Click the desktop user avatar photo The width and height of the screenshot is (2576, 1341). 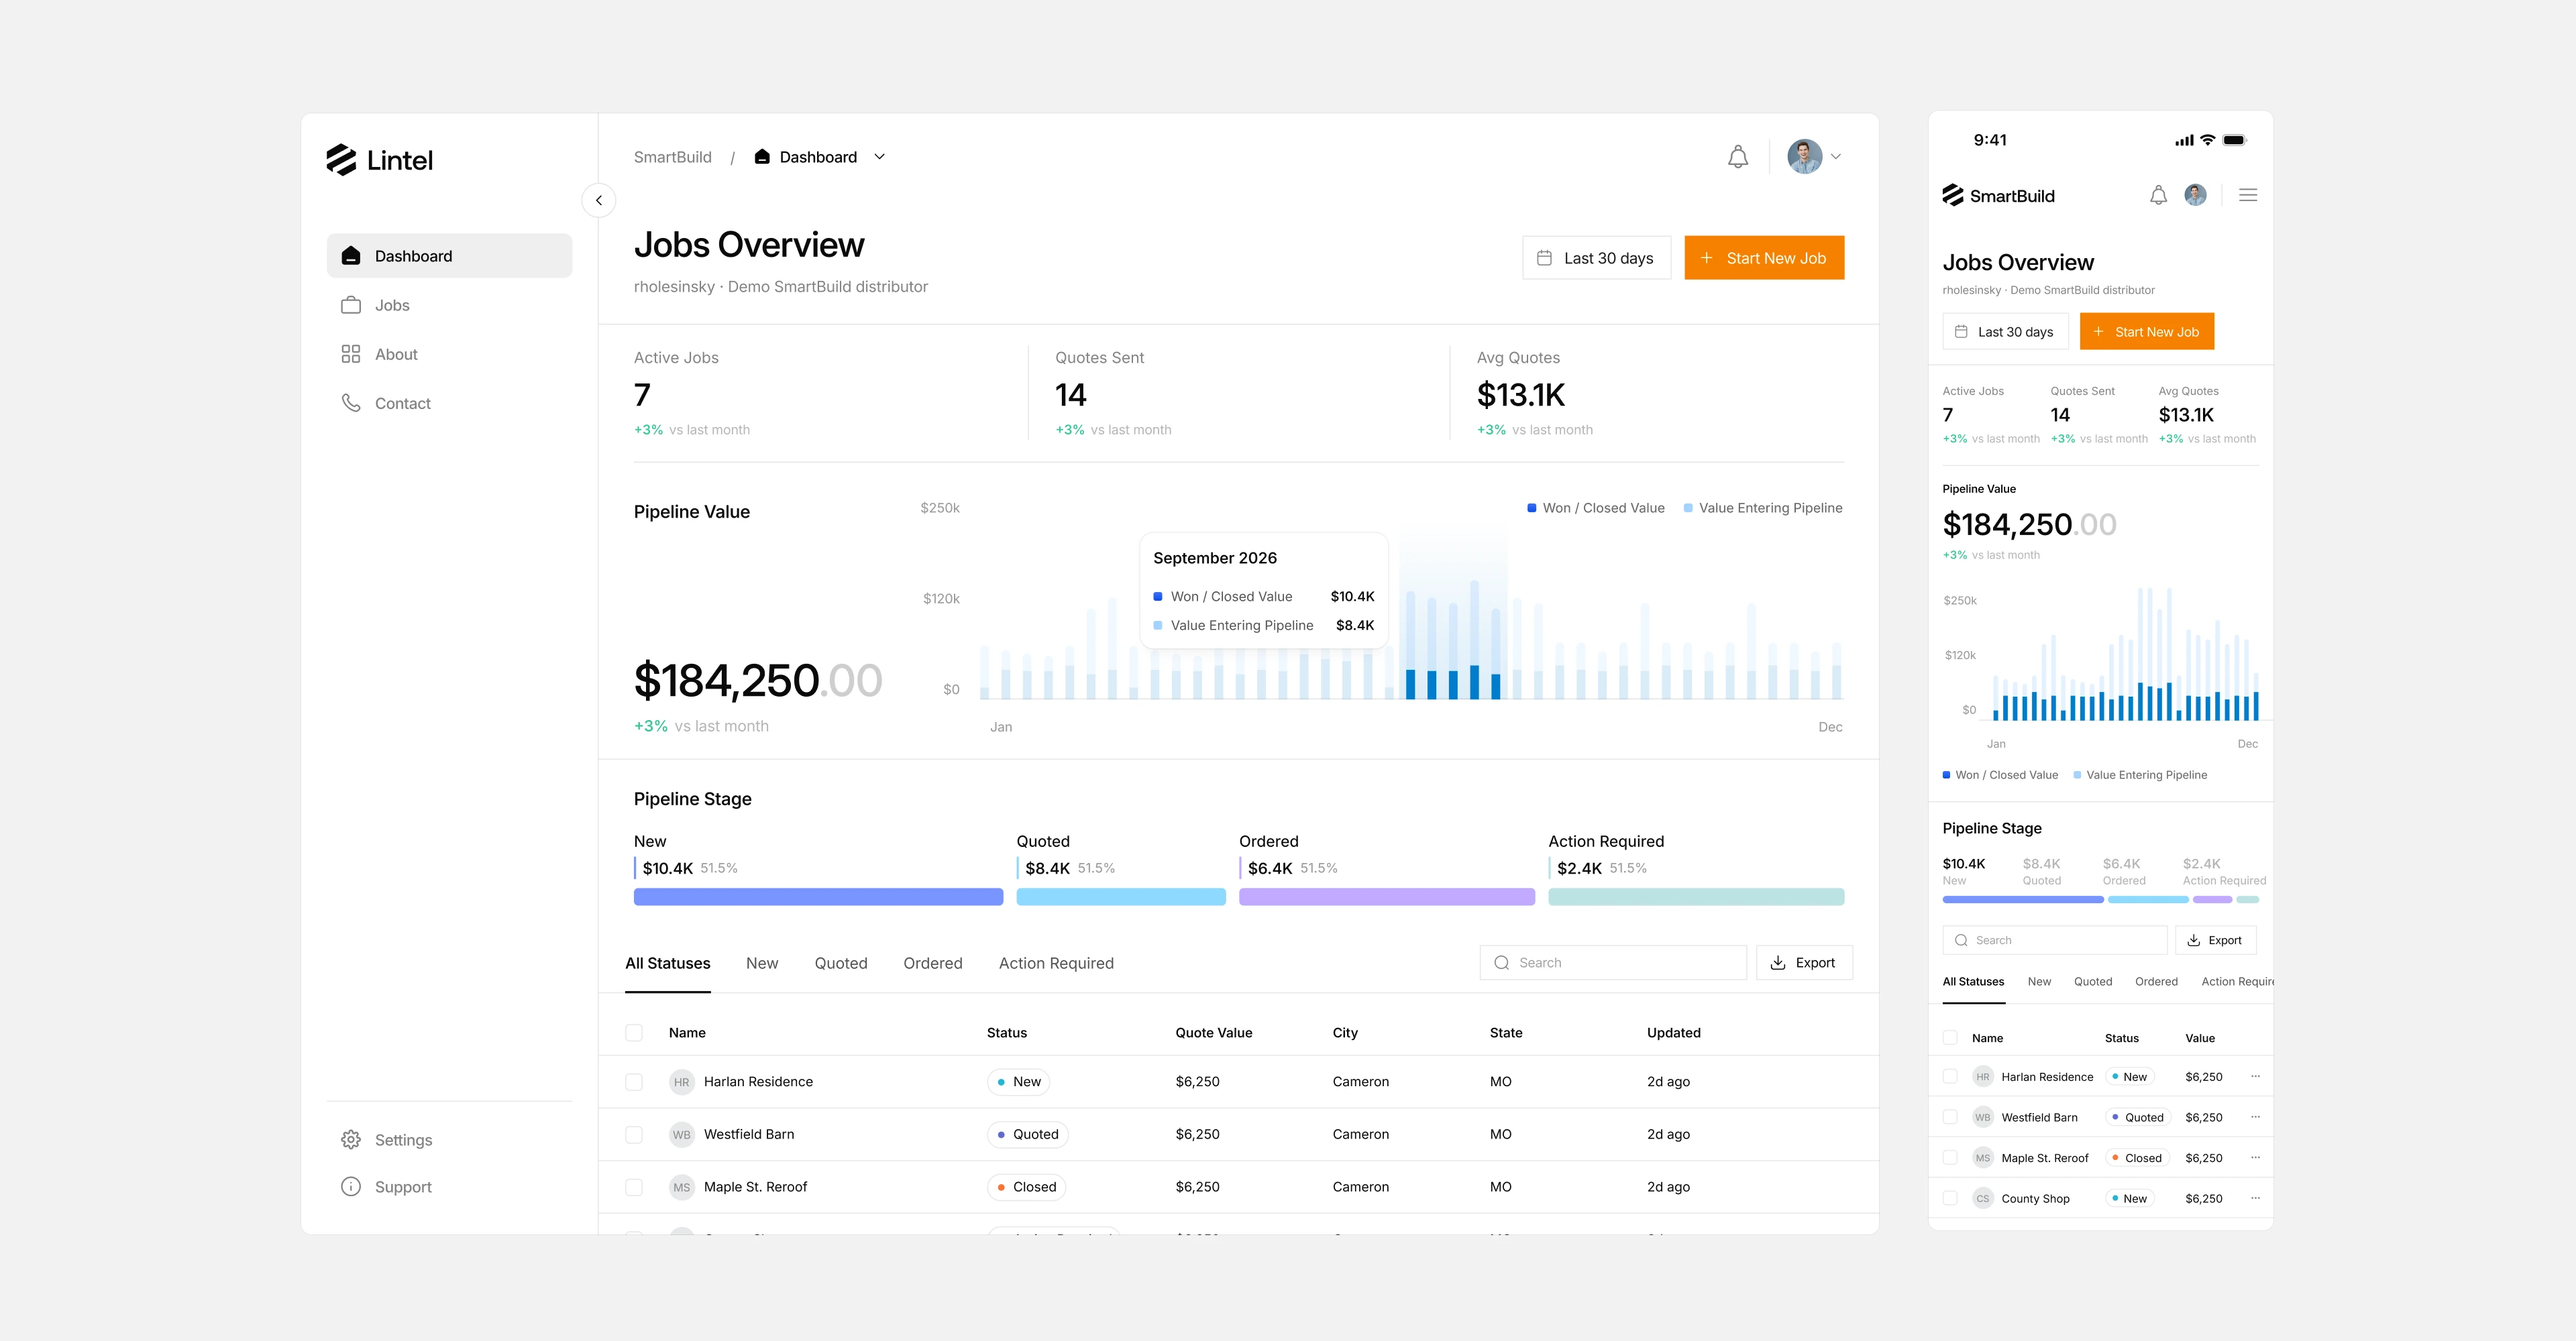tap(1804, 157)
